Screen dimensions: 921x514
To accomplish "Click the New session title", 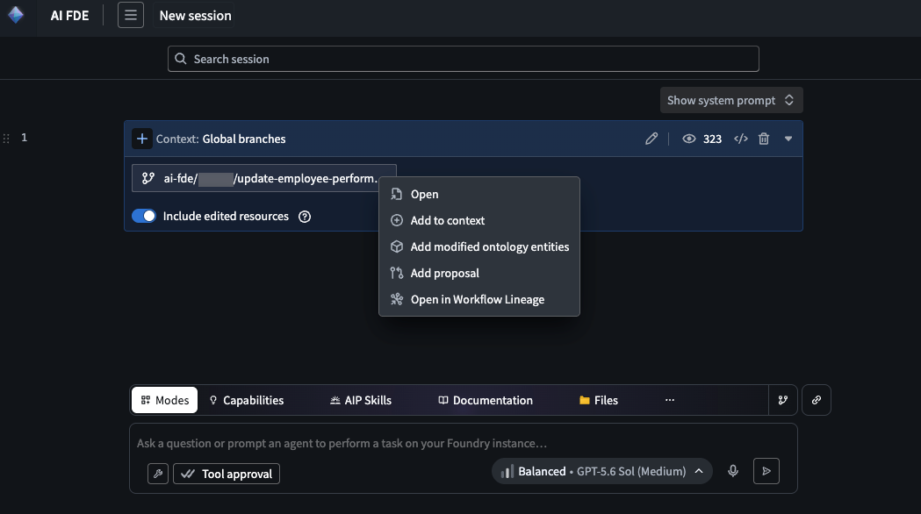I will point(195,16).
